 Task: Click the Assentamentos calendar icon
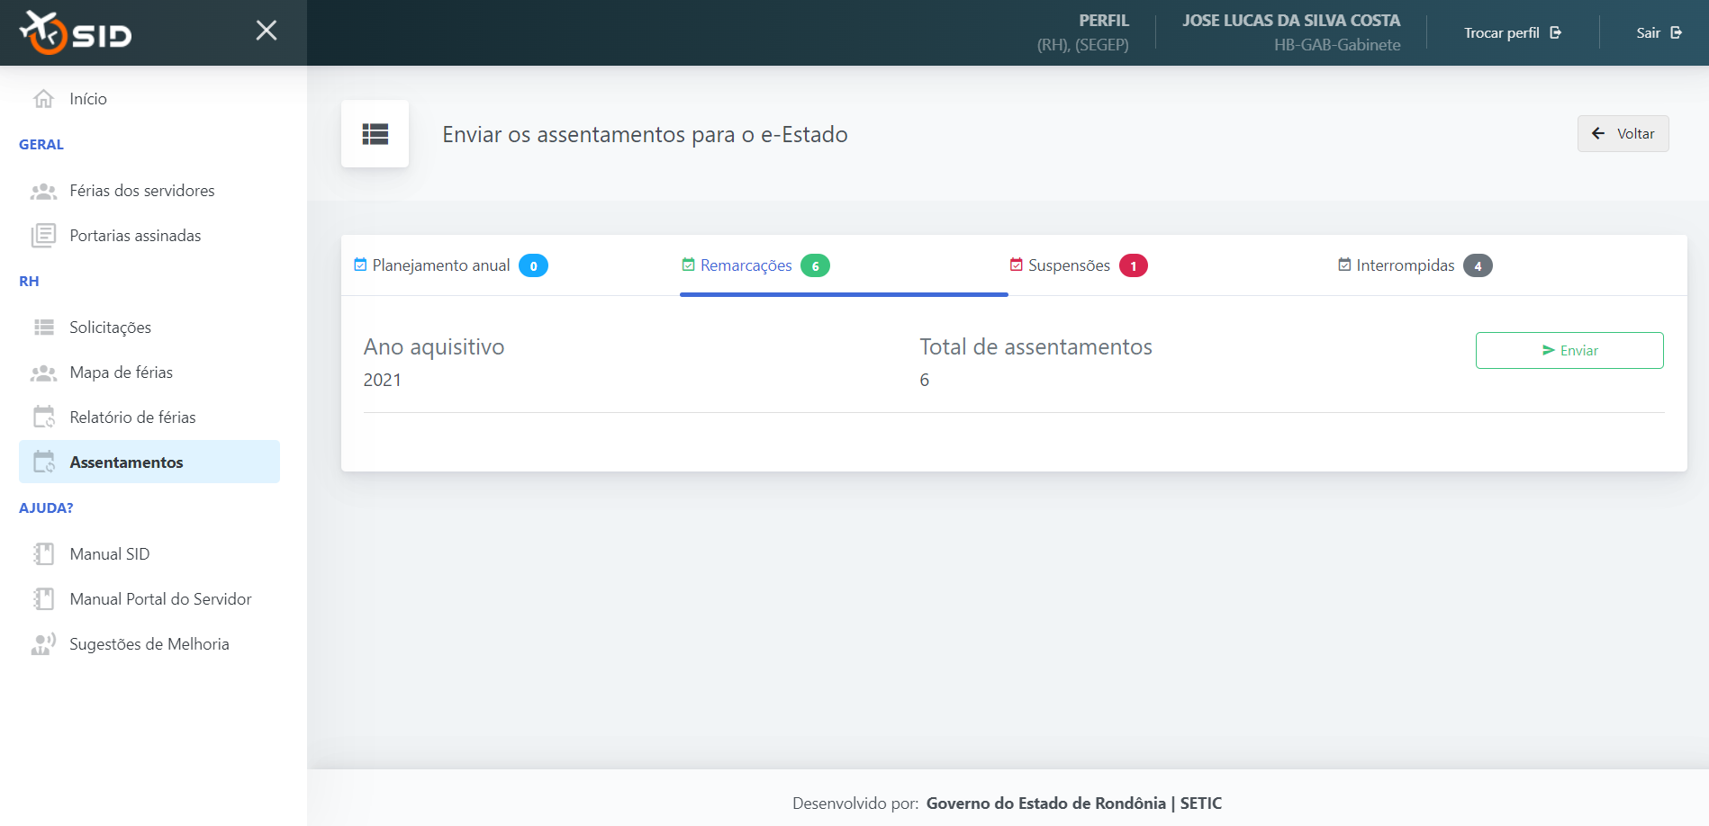point(43,462)
